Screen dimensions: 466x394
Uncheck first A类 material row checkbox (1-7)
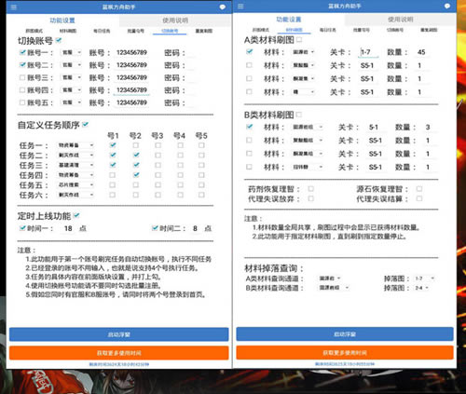[x=249, y=51]
